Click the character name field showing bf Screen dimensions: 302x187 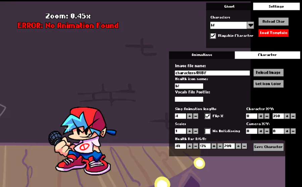click(x=229, y=25)
